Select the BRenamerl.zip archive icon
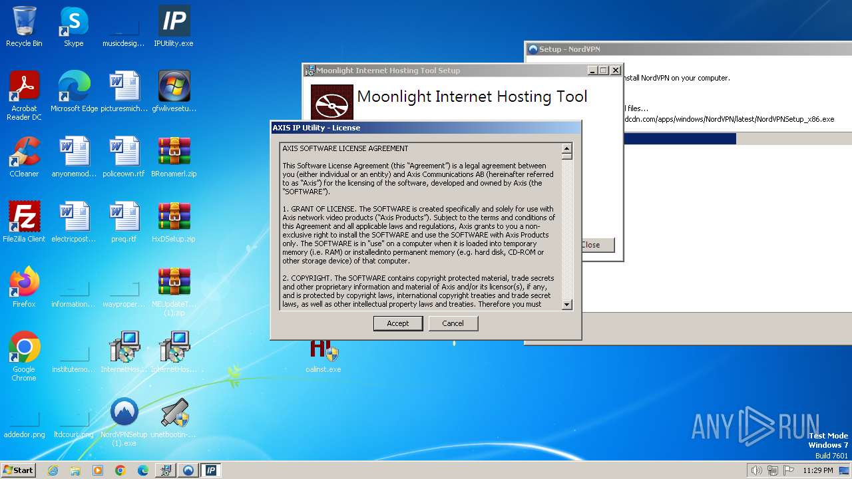The image size is (852, 479). [x=174, y=157]
